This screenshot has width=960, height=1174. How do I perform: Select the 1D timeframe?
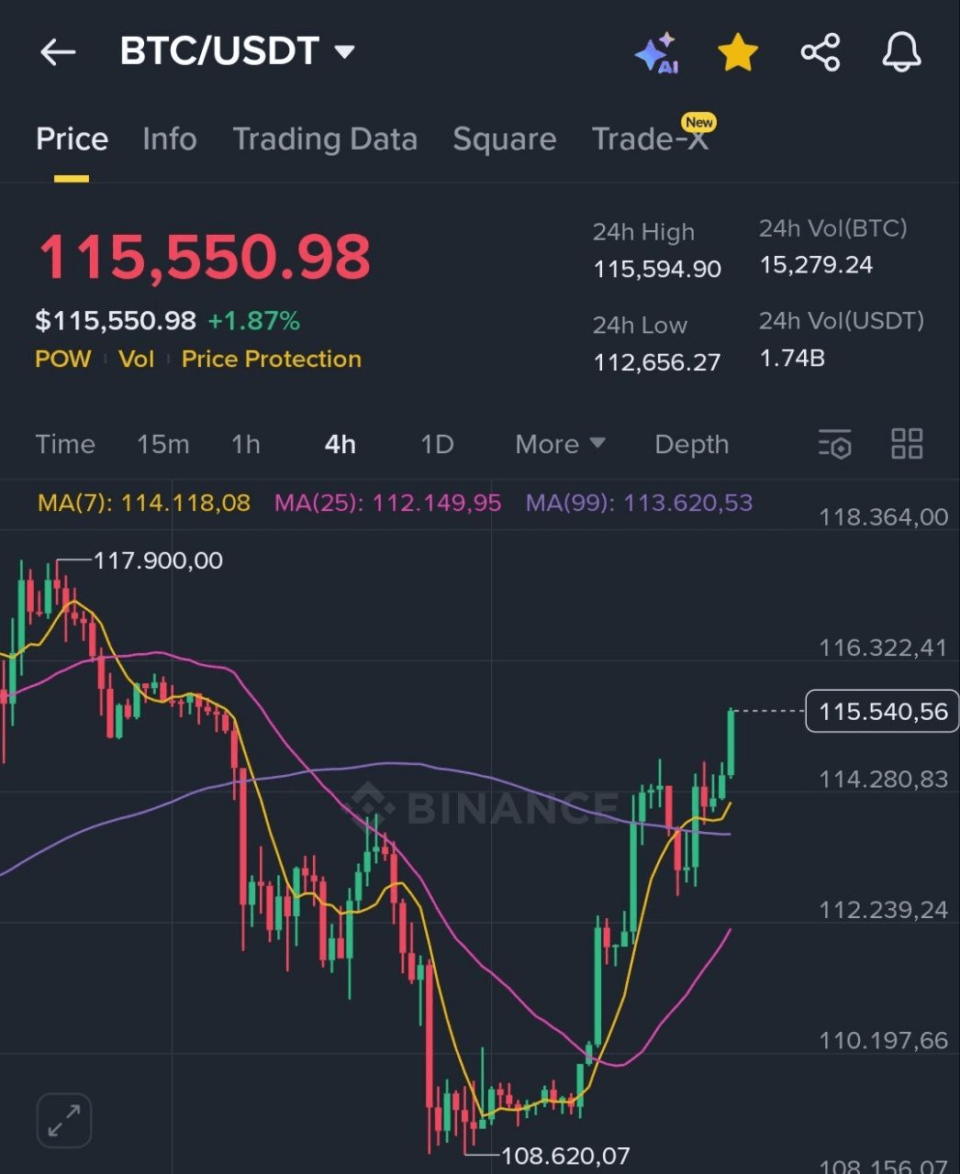tap(437, 444)
